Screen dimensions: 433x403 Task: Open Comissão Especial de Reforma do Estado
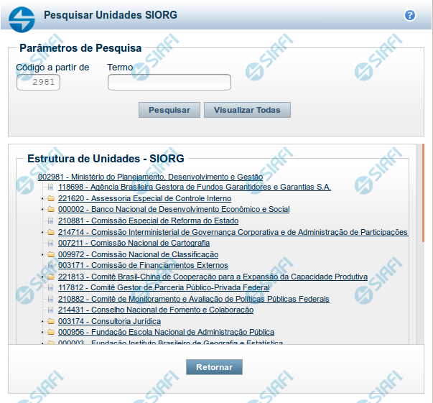(x=148, y=221)
